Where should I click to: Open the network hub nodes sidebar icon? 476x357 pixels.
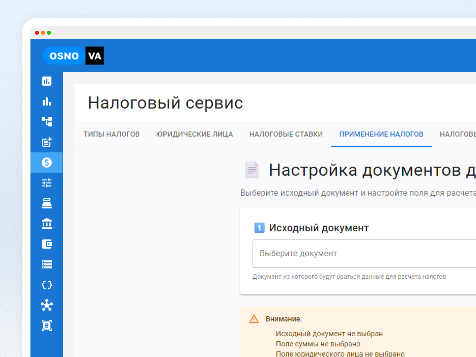tap(47, 305)
